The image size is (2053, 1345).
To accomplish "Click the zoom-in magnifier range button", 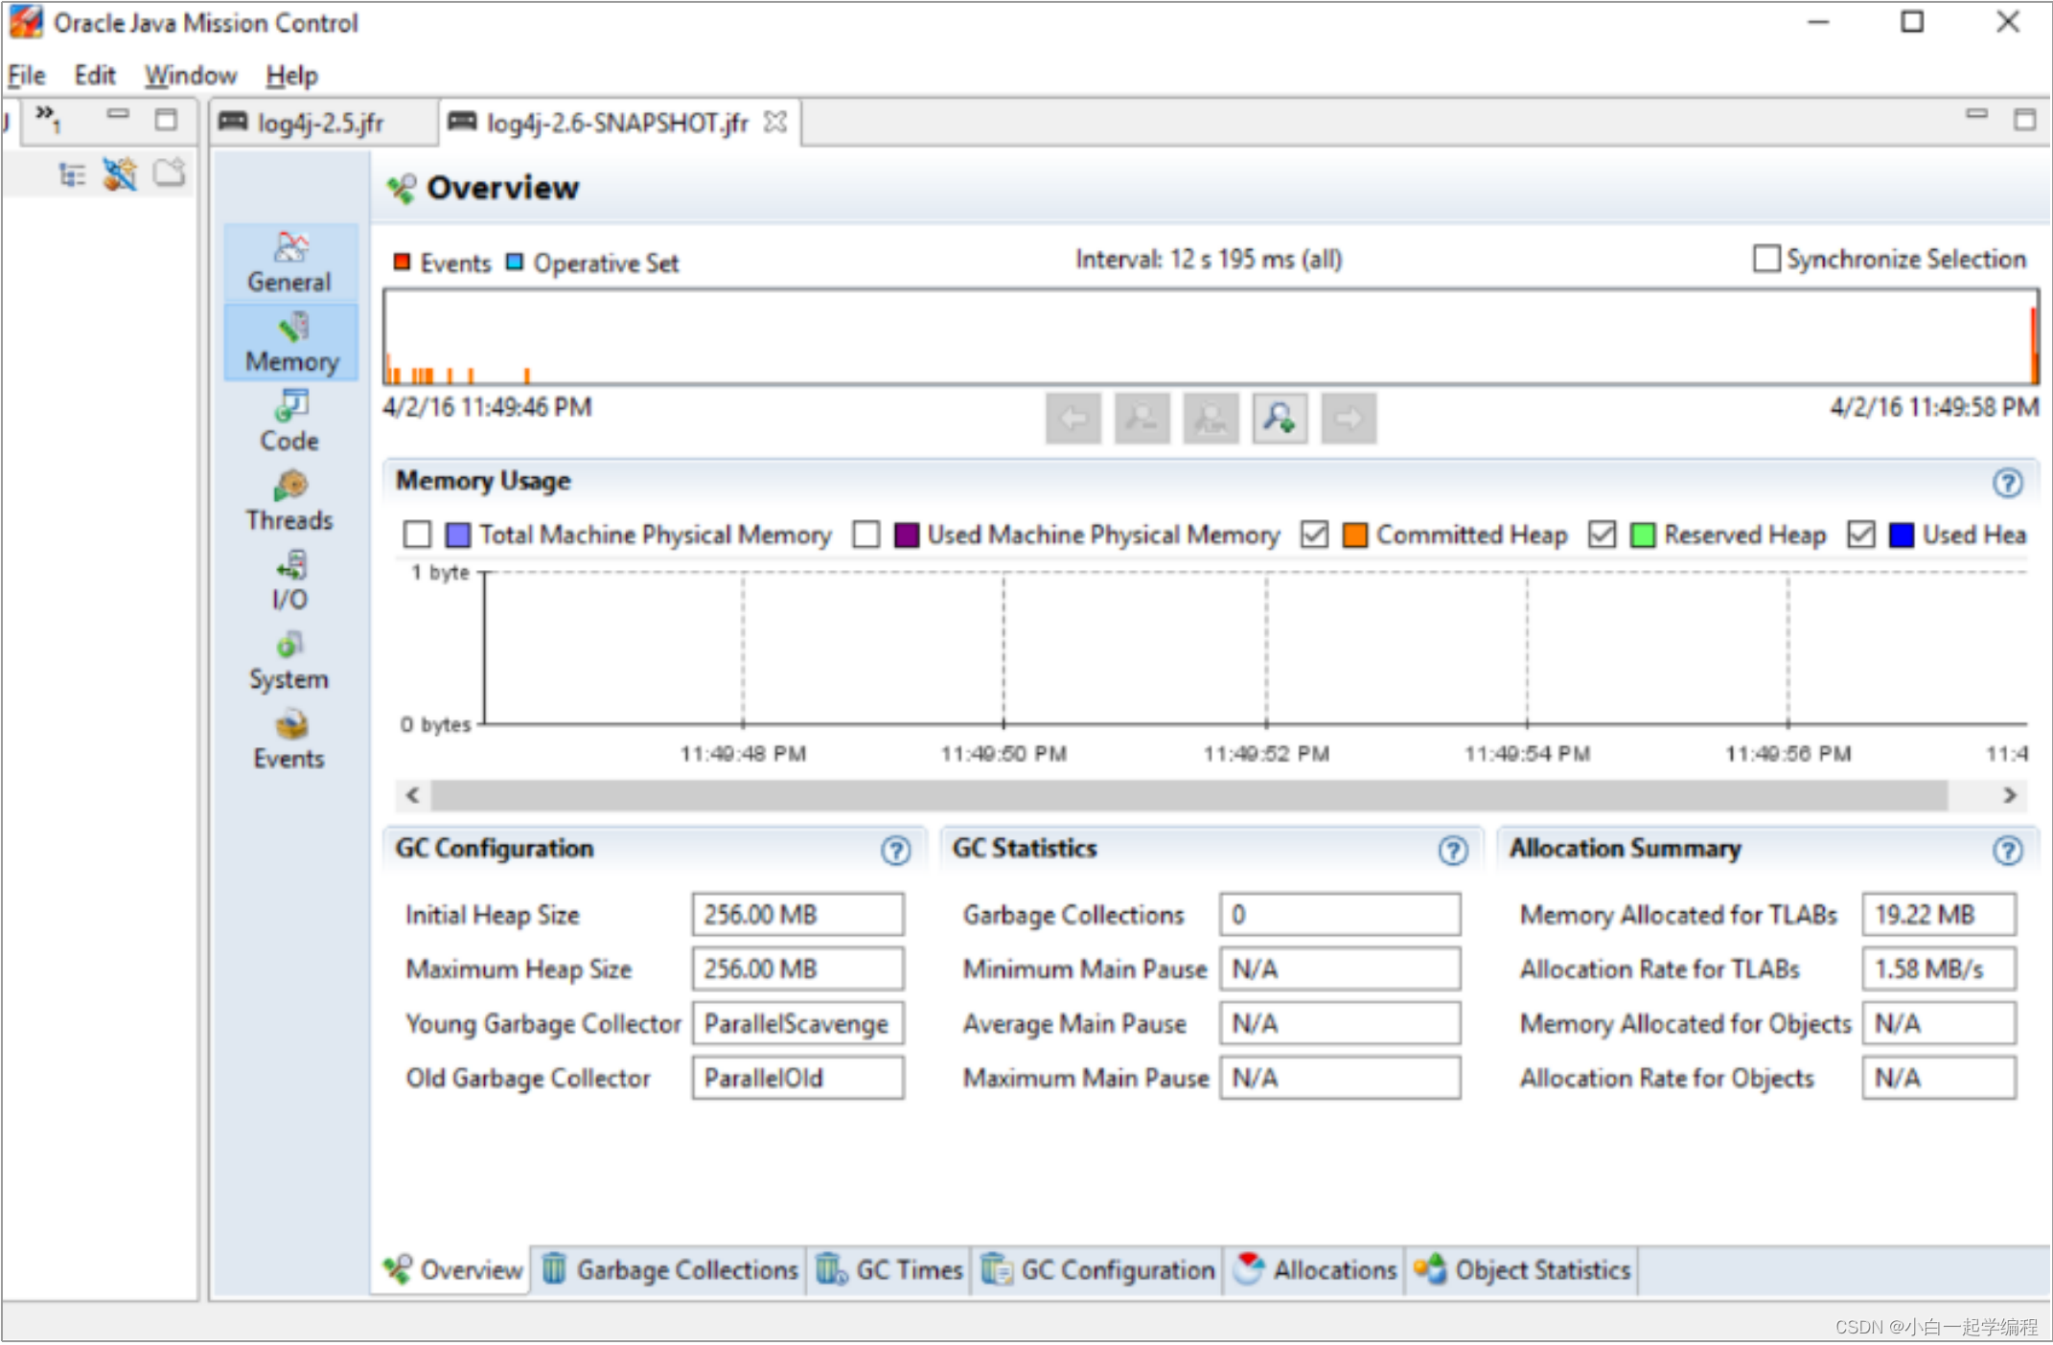I will [1279, 419].
